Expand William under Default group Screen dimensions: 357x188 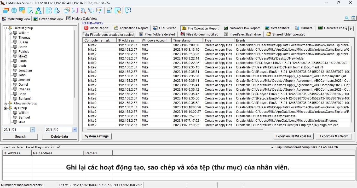(x=10, y=33)
